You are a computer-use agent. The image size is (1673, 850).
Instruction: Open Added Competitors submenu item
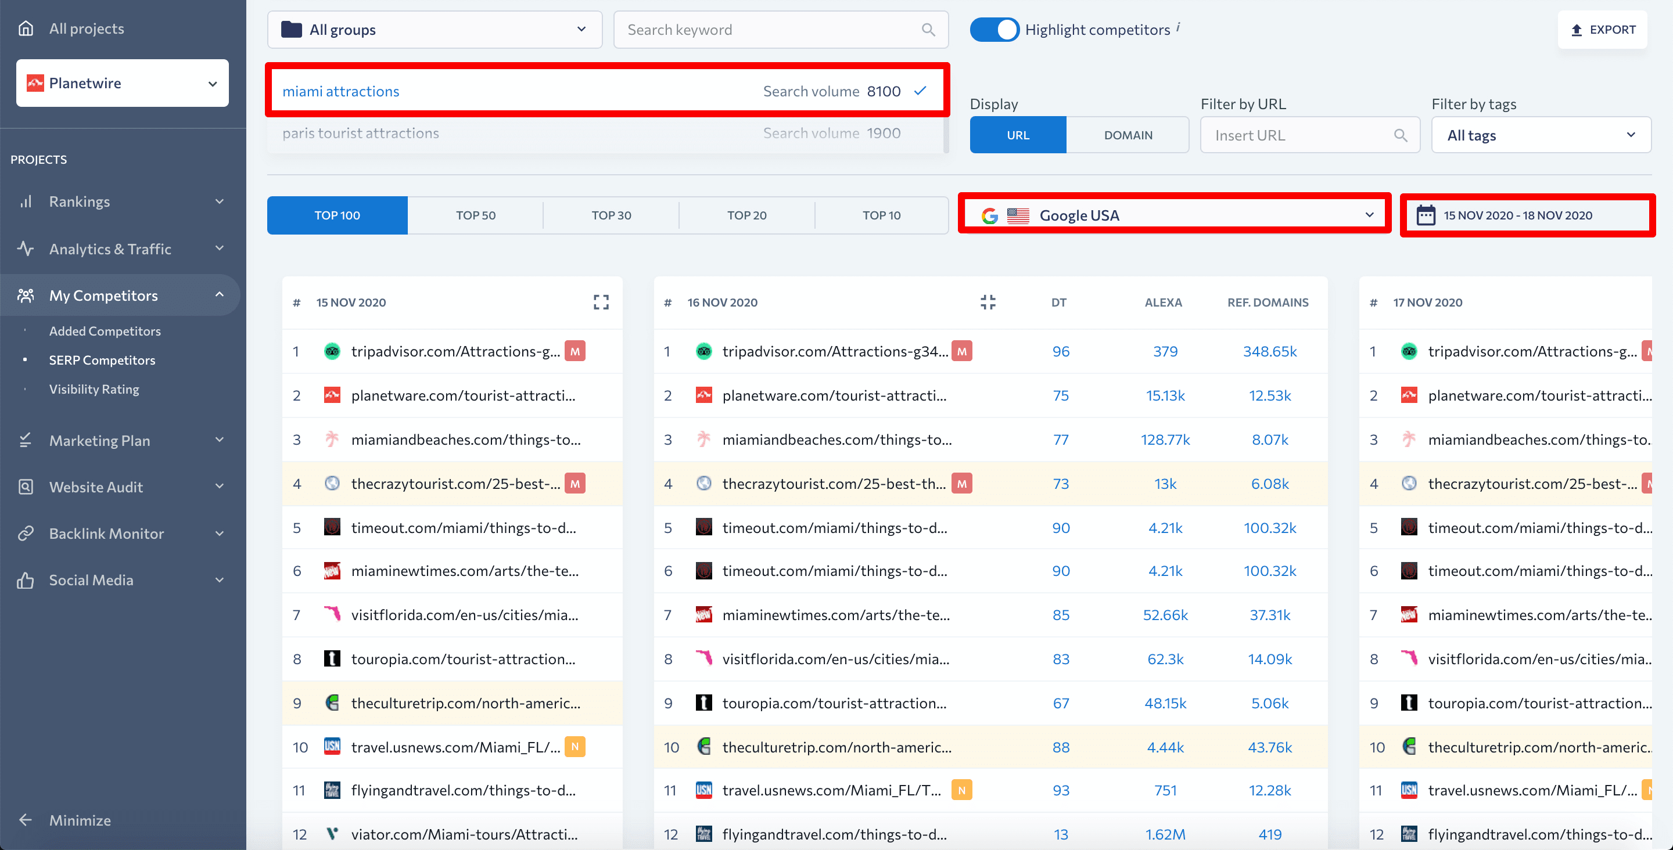[x=105, y=331]
